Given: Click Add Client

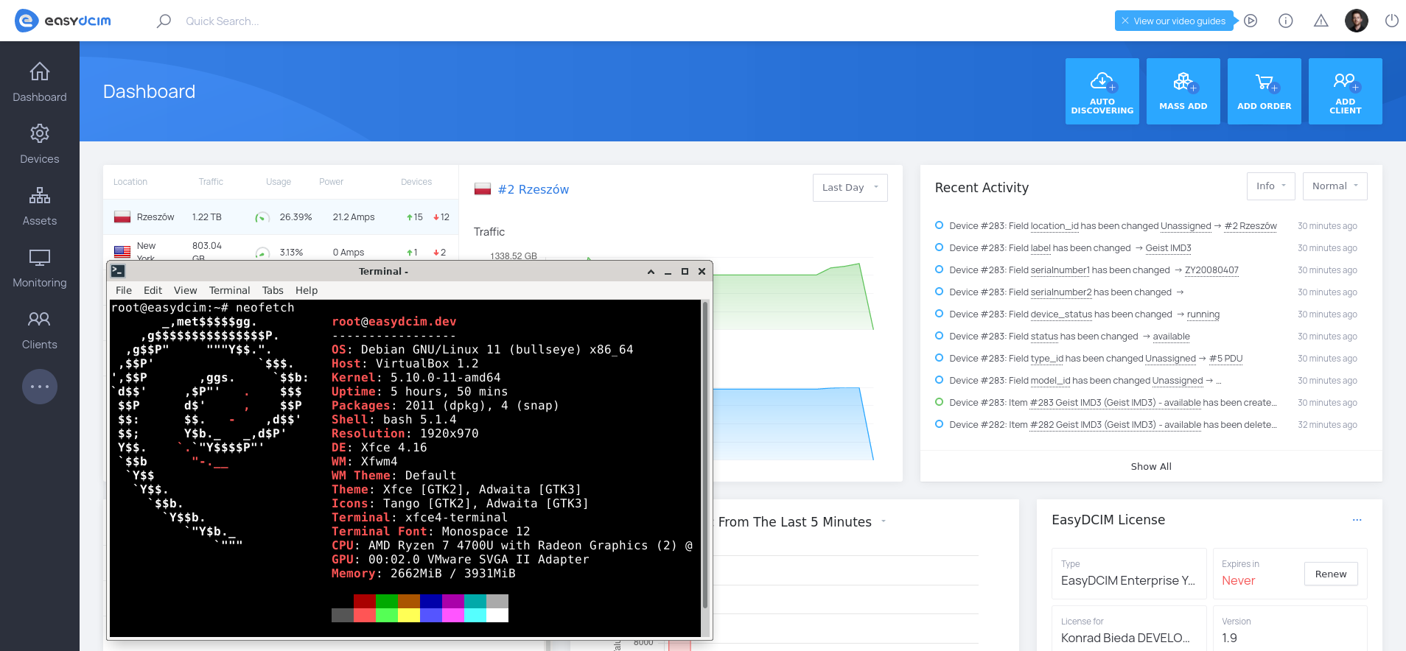Looking at the screenshot, I should coord(1346,91).
